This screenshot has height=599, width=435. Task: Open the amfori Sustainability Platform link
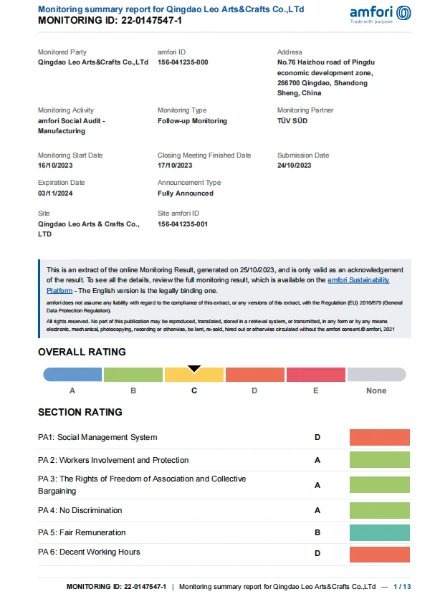coord(358,280)
